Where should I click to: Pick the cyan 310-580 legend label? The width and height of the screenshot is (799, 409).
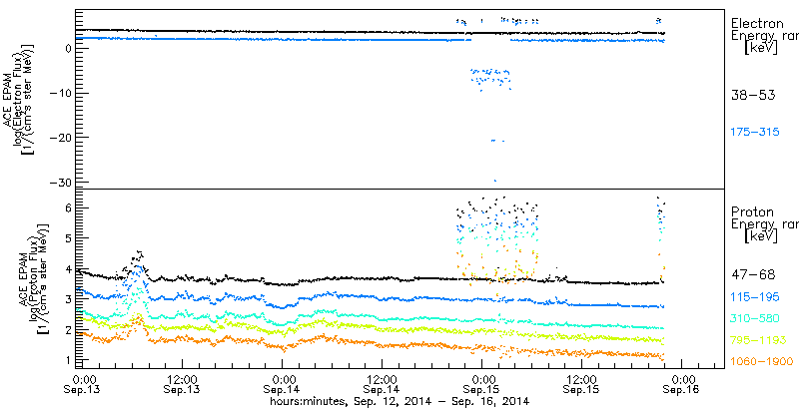[x=755, y=319]
